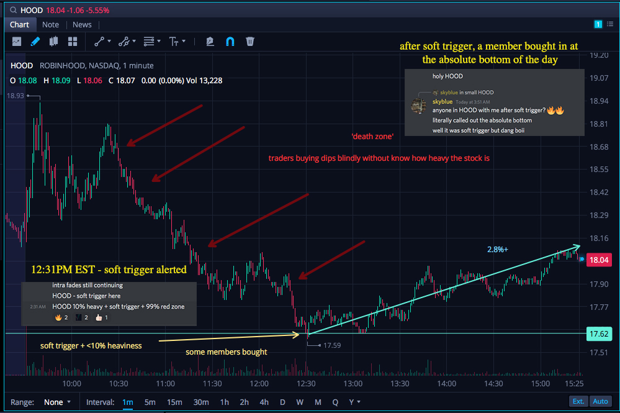Select the Text annotation tool
Screen dimensions: 620x413
coord(174,41)
